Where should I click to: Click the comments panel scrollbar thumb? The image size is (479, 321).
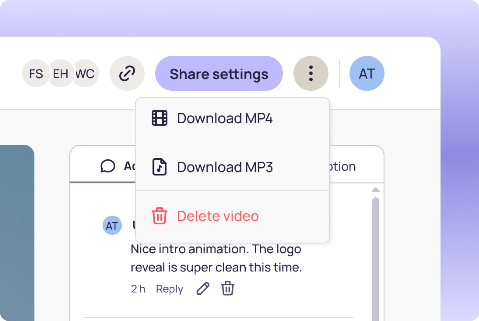pos(375,252)
